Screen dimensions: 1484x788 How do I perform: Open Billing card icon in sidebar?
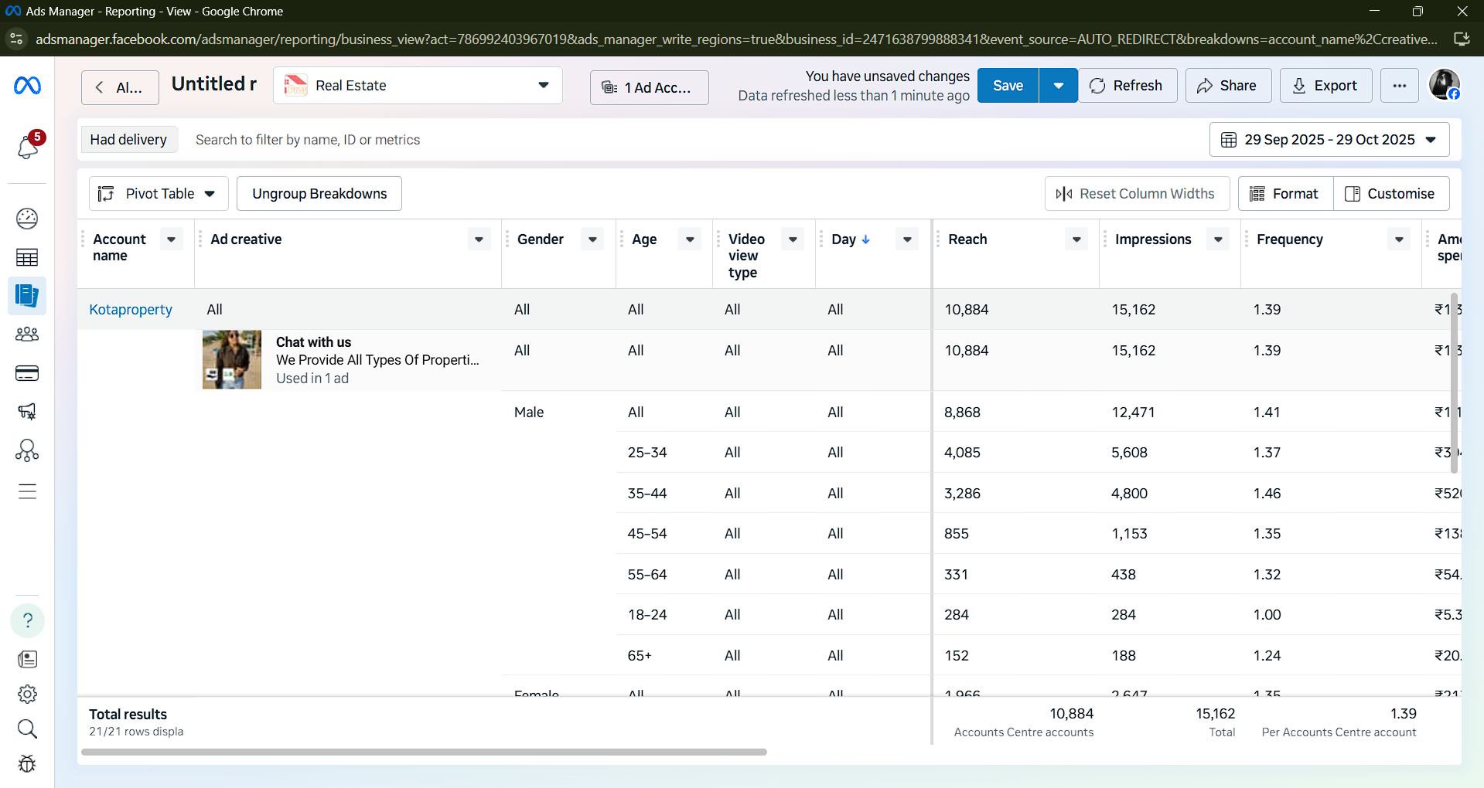(x=27, y=373)
